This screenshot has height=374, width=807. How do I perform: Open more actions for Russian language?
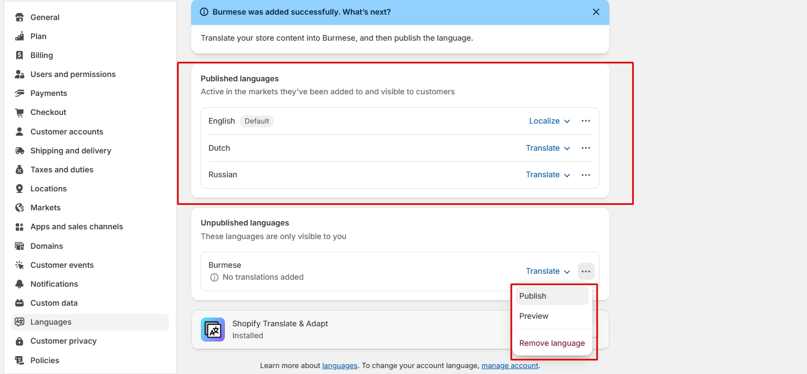coord(585,175)
